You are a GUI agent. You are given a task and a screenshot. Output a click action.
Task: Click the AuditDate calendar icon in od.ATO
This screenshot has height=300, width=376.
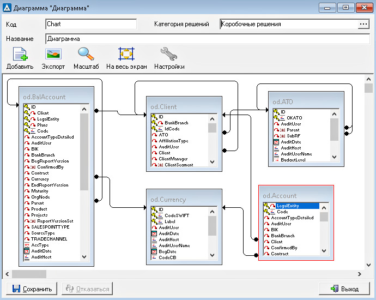(x=276, y=142)
